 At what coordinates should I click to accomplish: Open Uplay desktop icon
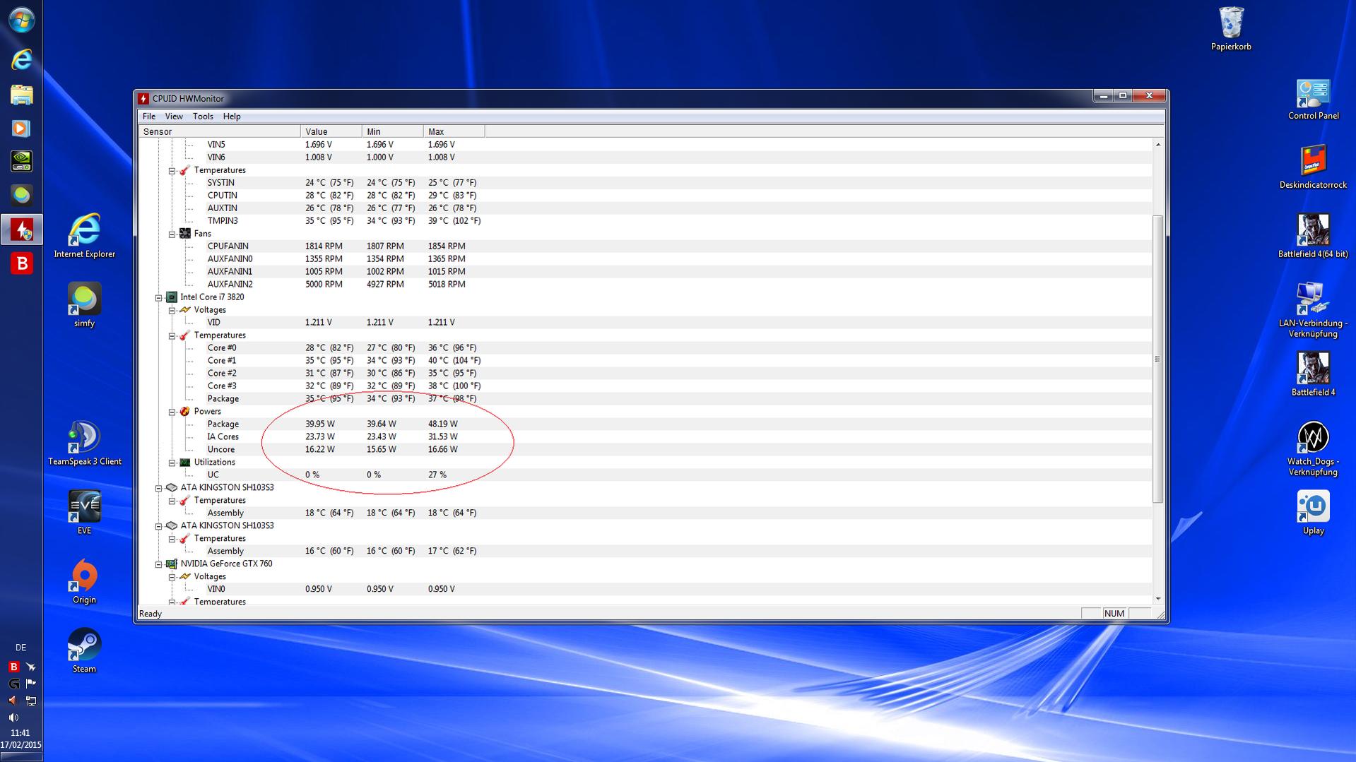(1313, 513)
